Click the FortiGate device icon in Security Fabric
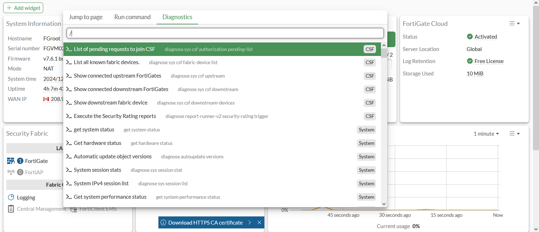539x232 pixels. [x=11, y=161]
